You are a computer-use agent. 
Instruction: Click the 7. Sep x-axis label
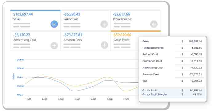[x=126, y=99]
